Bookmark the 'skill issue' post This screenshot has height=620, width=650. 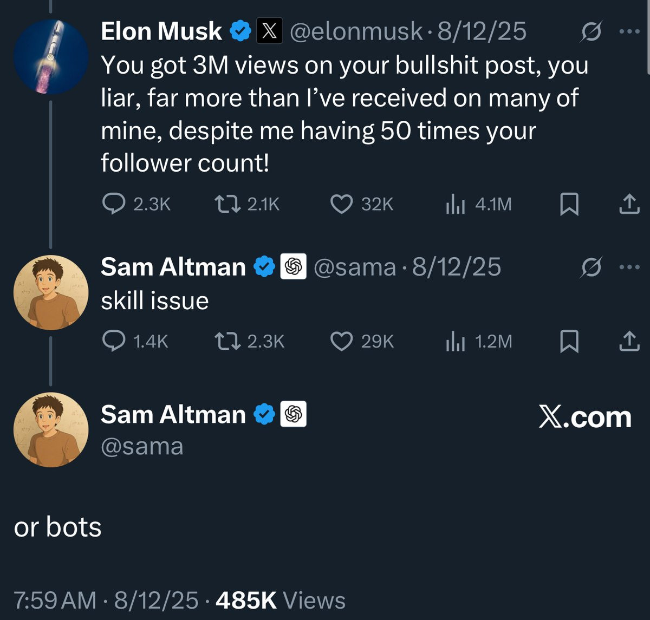(569, 342)
